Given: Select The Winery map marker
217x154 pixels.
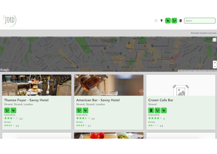Looking at the screenshot, I should tap(153, 60).
